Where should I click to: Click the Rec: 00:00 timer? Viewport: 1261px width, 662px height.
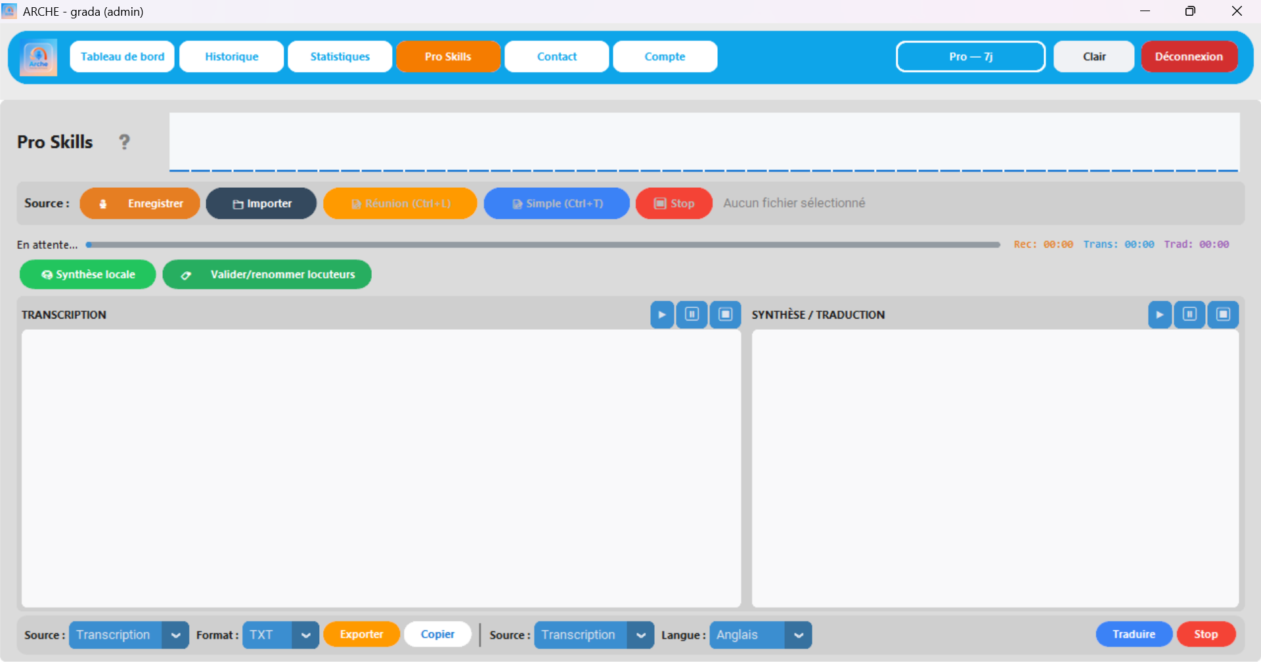pos(1044,244)
